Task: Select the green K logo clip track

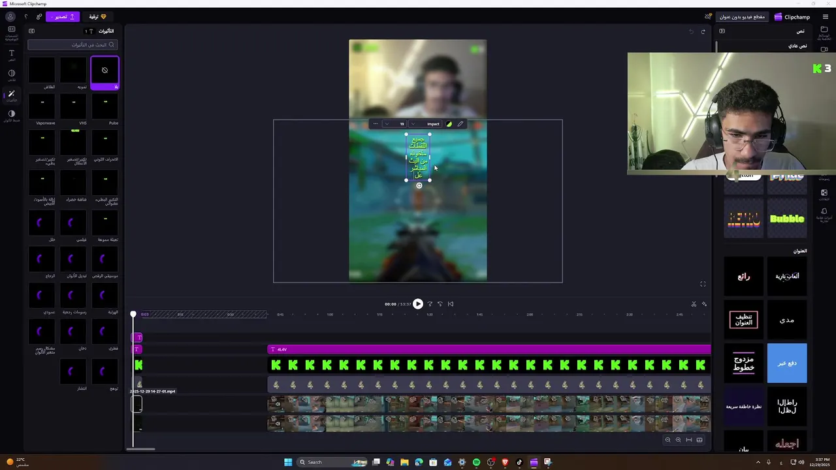Action: pyautogui.click(x=489, y=365)
